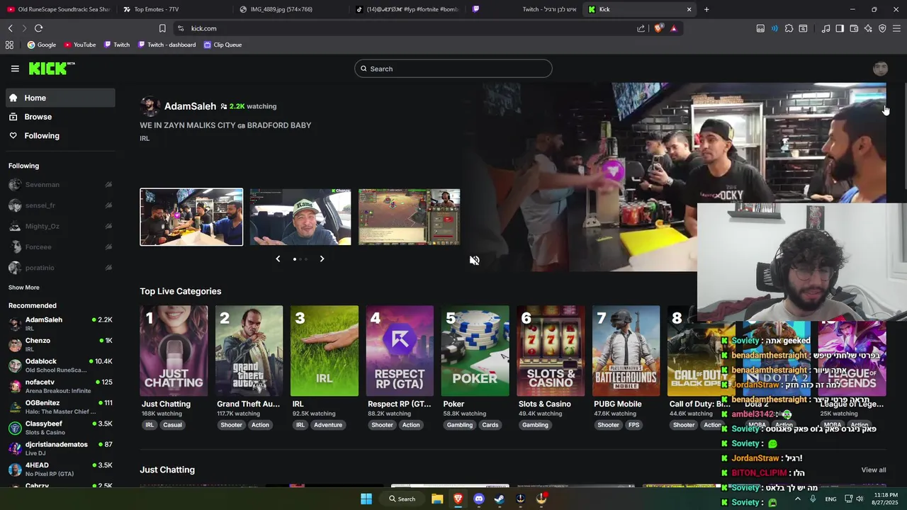The image size is (907, 510).
Task: Select the car stream thumbnail in carousel
Action: tap(300, 217)
